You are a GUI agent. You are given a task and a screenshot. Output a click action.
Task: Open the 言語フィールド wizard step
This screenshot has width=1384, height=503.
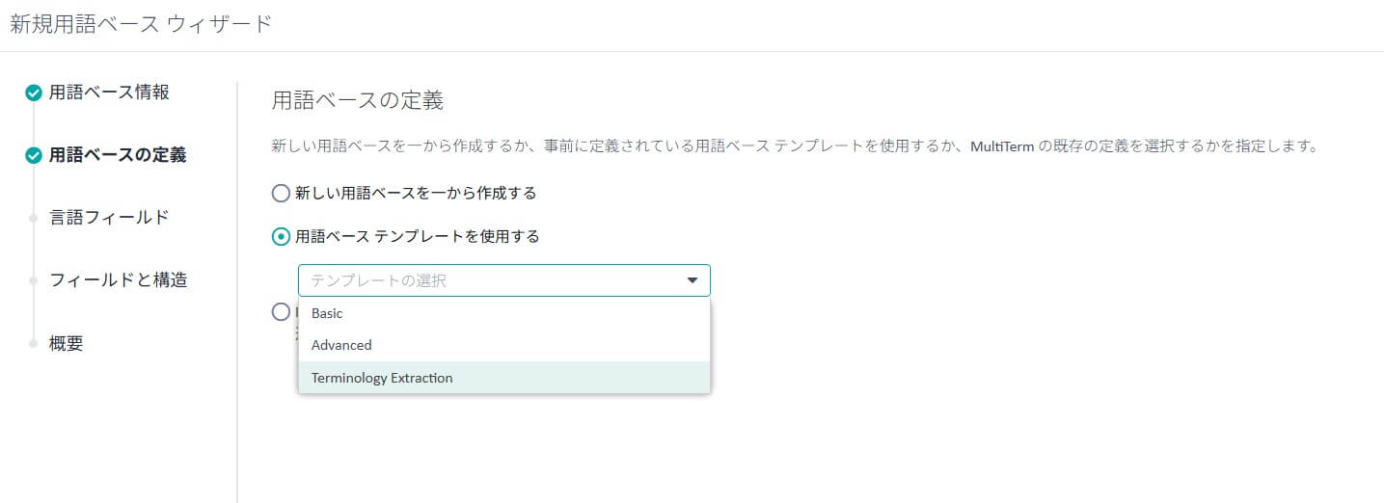tap(109, 218)
